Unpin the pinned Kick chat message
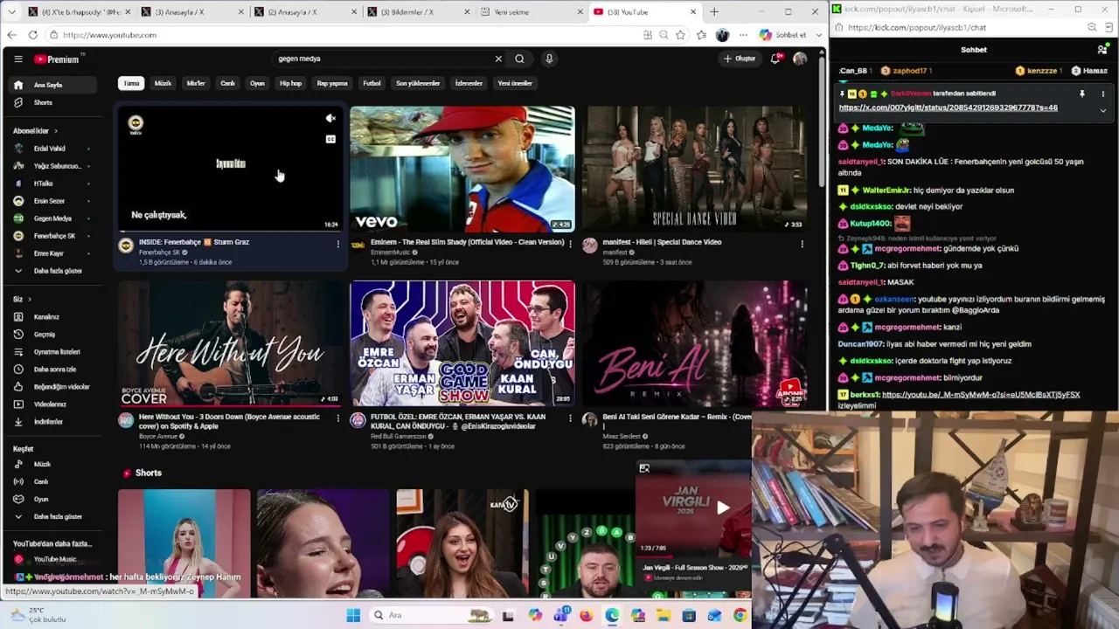 (x=1082, y=93)
